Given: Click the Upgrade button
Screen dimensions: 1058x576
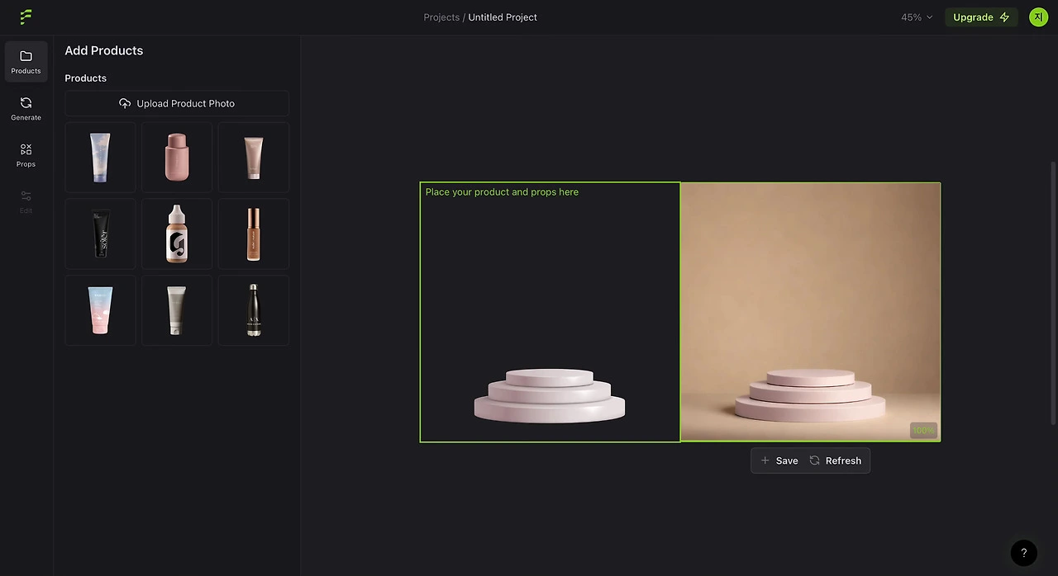Looking at the screenshot, I should (981, 17).
